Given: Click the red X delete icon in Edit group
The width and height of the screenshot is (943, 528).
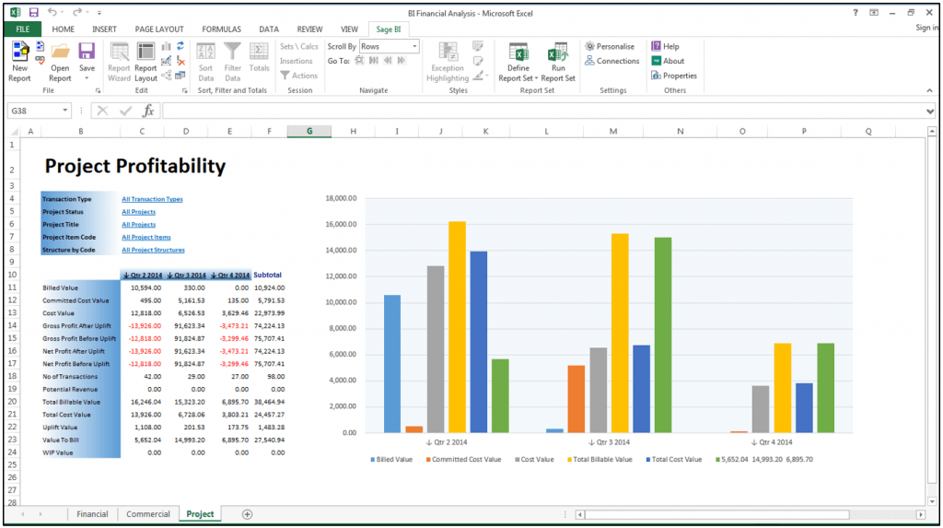Looking at the screenshot, I should tap(180, 61).
